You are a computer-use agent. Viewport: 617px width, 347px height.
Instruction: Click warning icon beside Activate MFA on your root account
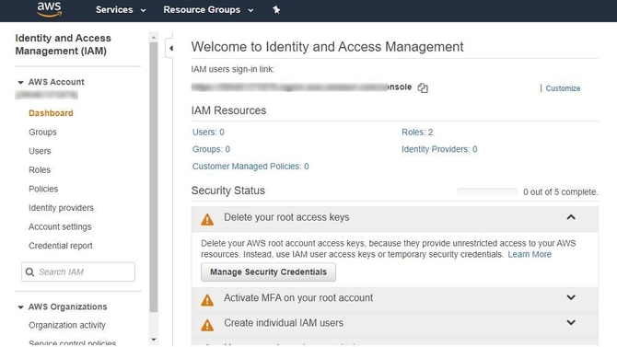[x=207, y=300]
